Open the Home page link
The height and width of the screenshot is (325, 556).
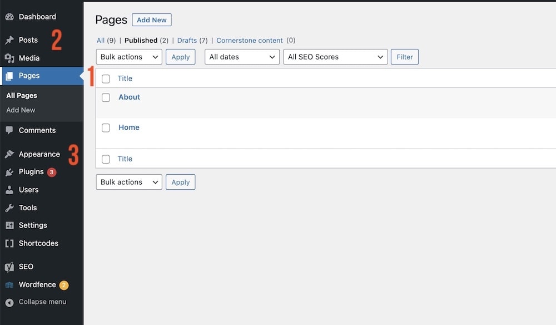[129, 127]
